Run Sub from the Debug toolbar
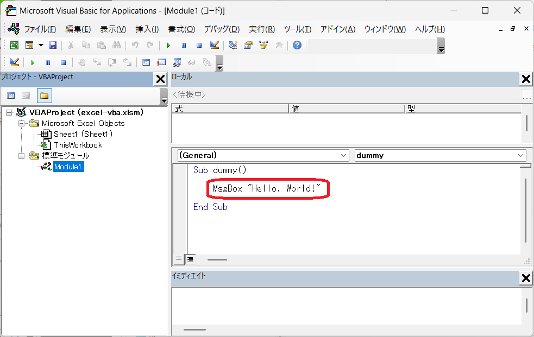Viewport: 534px width, 337px height. tap(33, 62)
